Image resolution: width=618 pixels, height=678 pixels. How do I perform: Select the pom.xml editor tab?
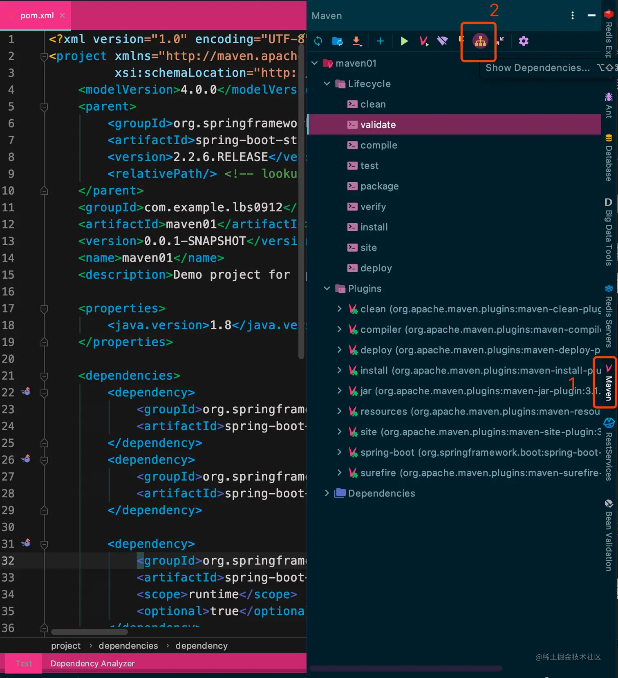click(x=36, y=16)
